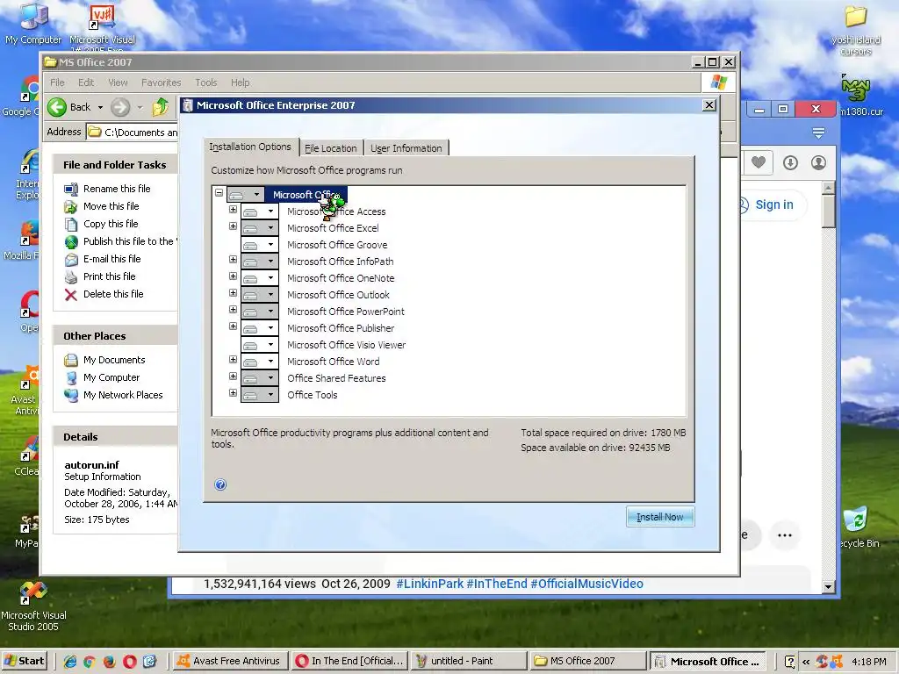Screen dimensions: 899x674
Task: Click the help question mark icon in installer
Action: pos(220,484)
